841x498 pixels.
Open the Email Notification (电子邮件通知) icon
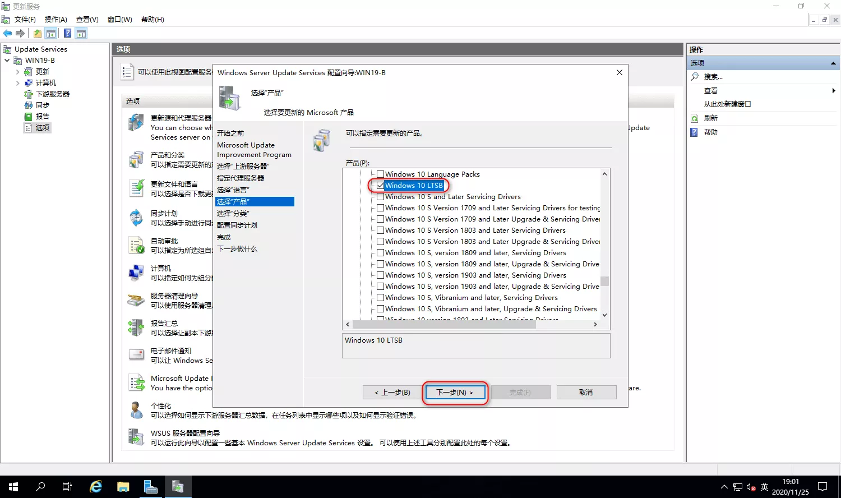[136, 355]
